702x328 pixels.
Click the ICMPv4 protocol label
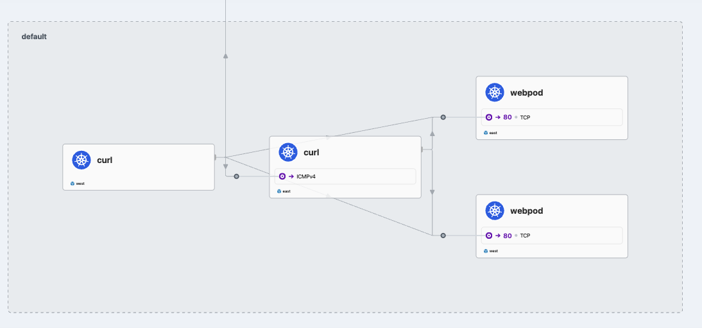[x=306, y=177]
